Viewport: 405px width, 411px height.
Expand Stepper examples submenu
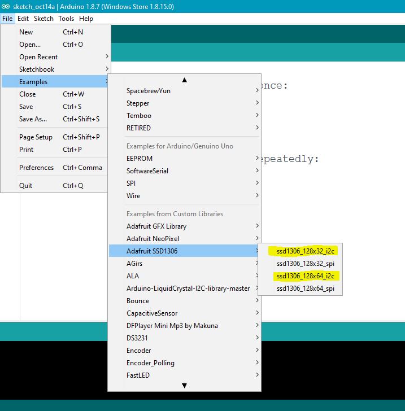(185, 103)
